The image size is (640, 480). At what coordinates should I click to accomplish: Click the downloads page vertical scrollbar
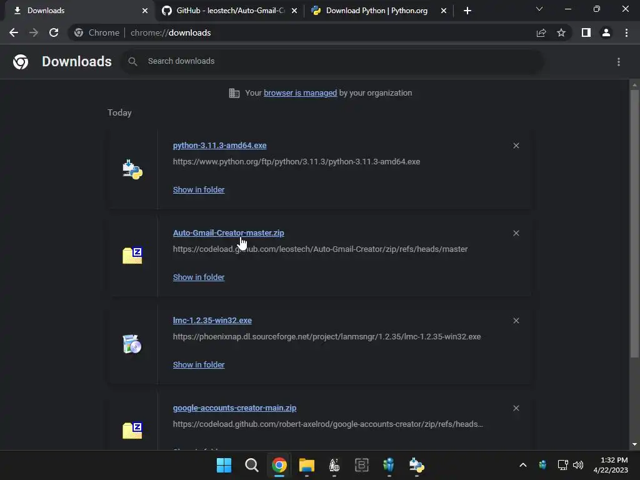(634, 224)
